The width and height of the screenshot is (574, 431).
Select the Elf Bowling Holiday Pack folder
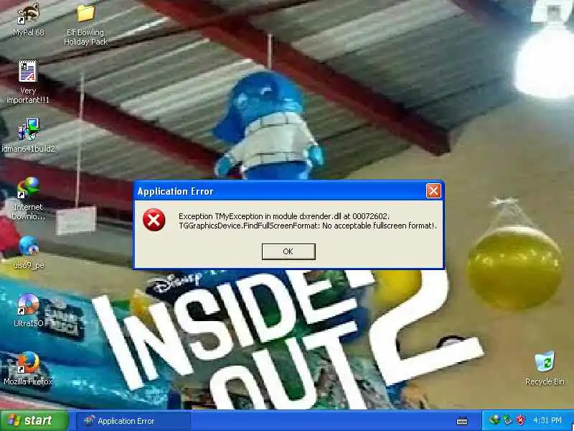(85, 25)
